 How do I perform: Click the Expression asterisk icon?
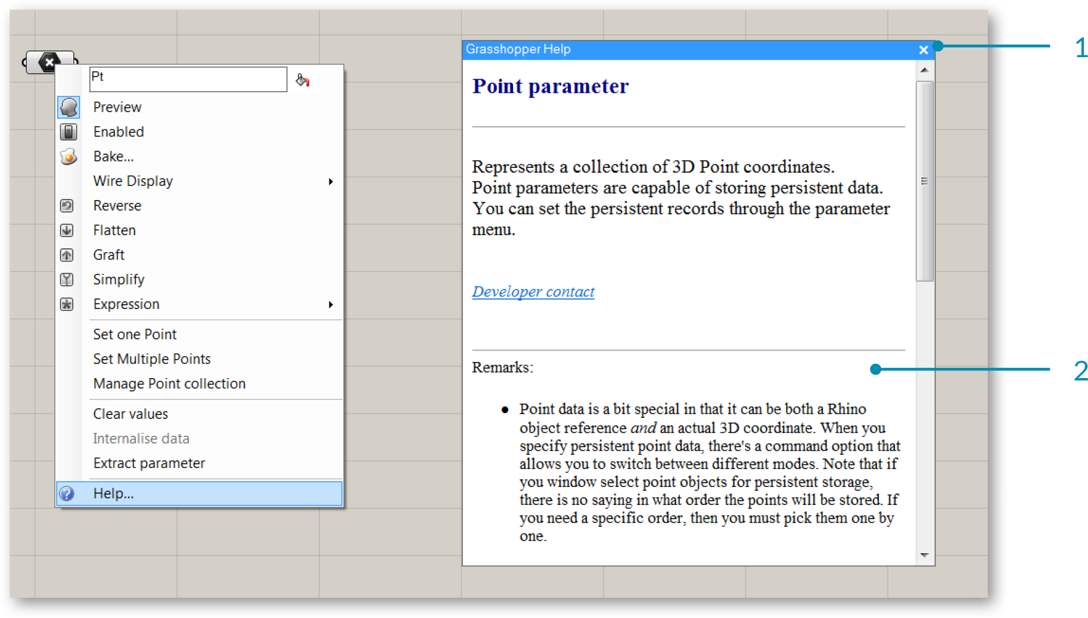[67, 304]
